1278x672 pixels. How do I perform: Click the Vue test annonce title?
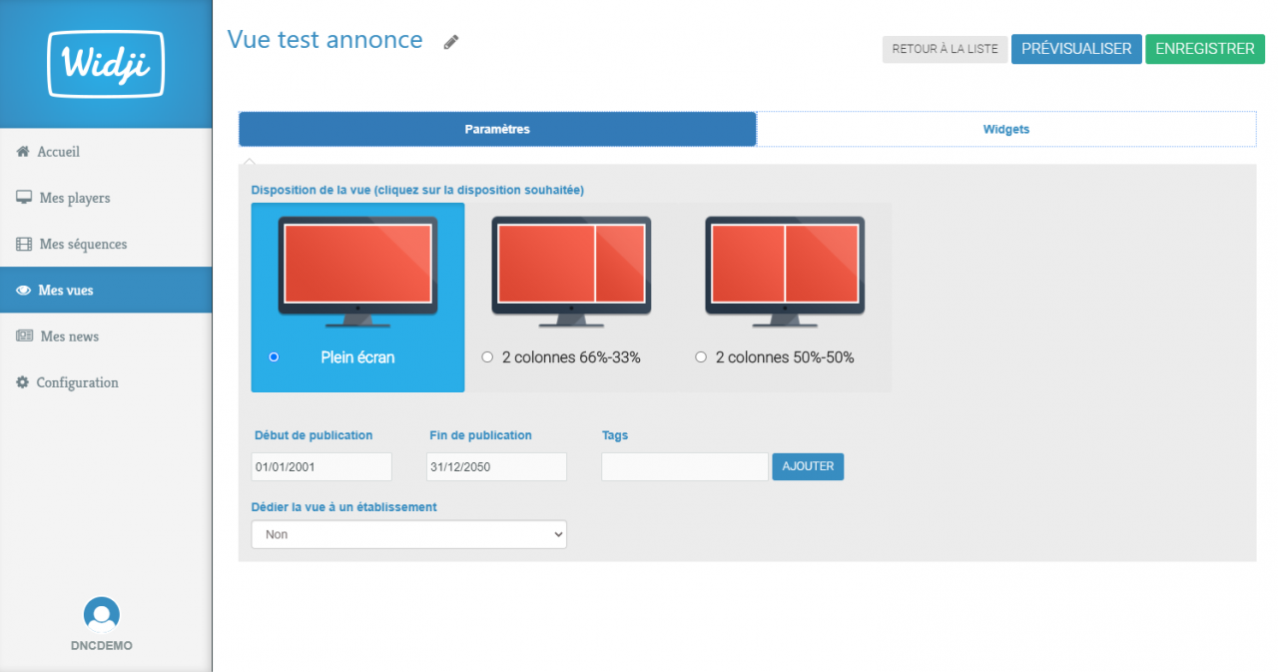325,40
